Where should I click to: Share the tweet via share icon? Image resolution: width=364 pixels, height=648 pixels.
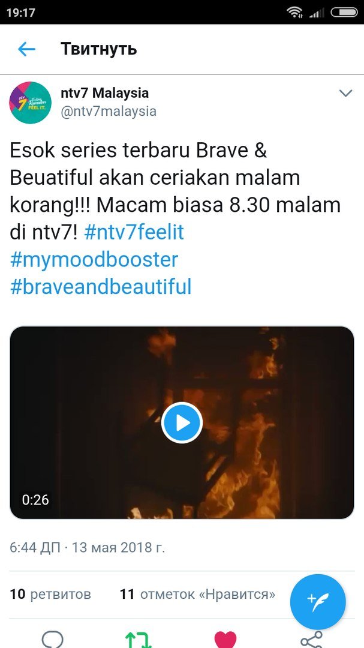coord(311,640)
